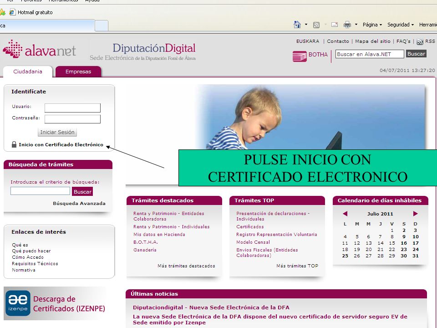Click the Contraseña input field
437x328 pixels.
click(x=72, y=119)
